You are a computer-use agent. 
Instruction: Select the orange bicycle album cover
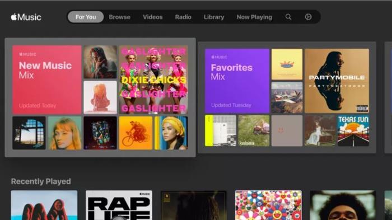pos(136,133)
